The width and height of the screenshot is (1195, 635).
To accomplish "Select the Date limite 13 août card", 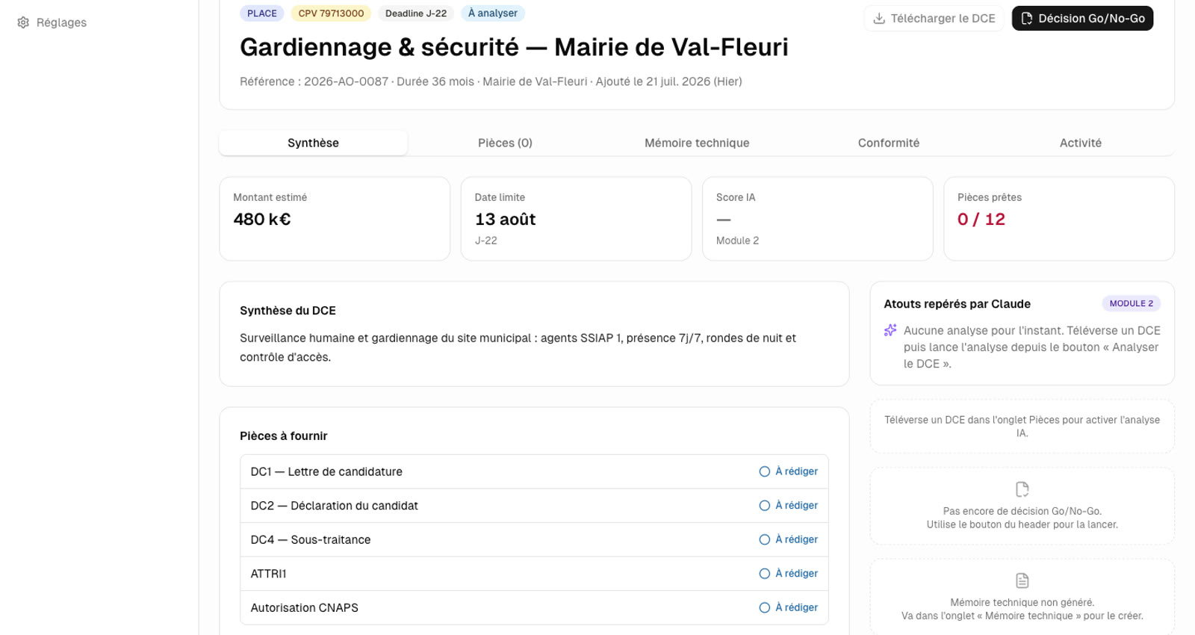I will (x=576, y=219).
